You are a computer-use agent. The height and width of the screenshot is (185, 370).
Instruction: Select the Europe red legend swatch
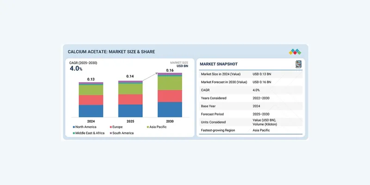(x=111, y=127)
